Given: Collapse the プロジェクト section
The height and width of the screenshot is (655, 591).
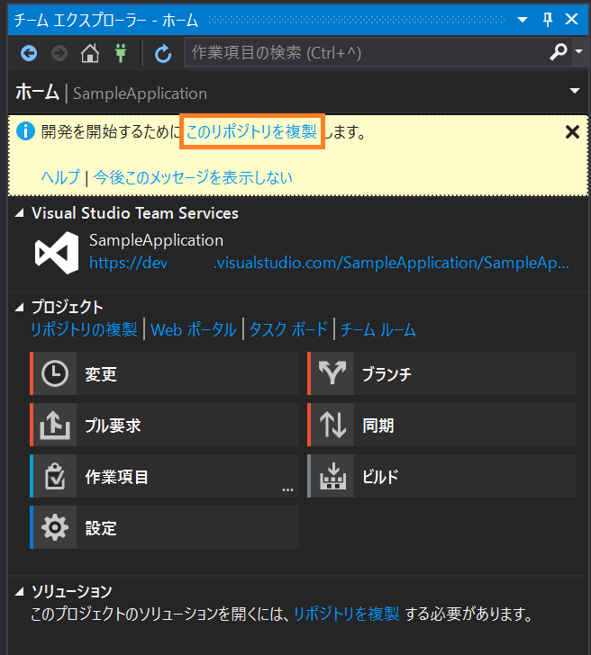Looking at the screenshot, I should click(19, 308).
